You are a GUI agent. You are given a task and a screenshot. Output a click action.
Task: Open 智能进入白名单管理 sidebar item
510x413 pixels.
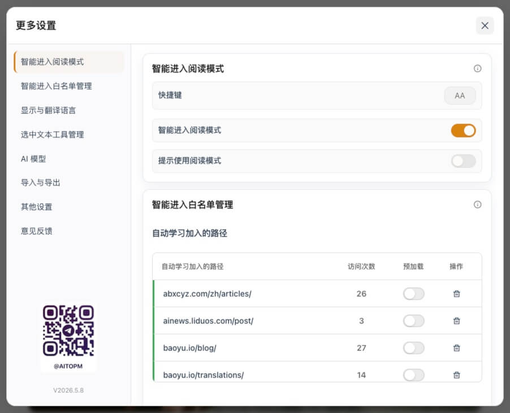click(x=69, y=86)
